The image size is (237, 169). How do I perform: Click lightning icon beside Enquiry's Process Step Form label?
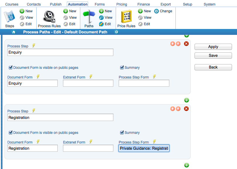coord(154,77)
